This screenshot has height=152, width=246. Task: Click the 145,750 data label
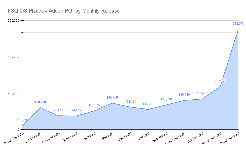112,97
